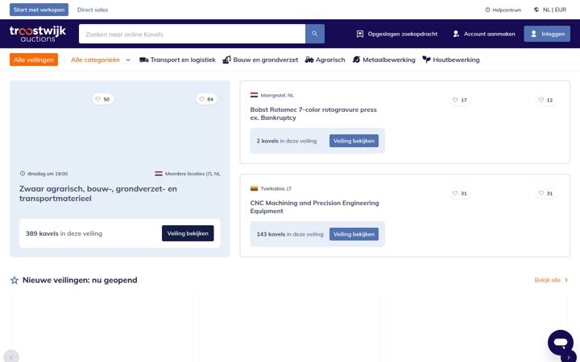
Task: Open CNC Machining and Precision Engineering title
Action: [x=314, y=208]
